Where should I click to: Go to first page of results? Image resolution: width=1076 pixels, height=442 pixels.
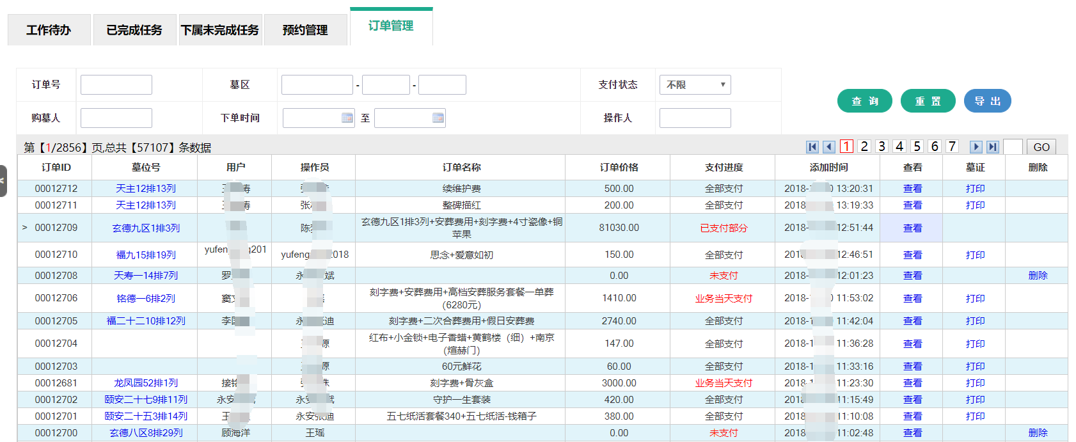click(x=812, y=147)
